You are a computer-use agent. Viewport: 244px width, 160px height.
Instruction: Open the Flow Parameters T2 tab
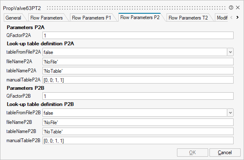click(x=188, y=18)
